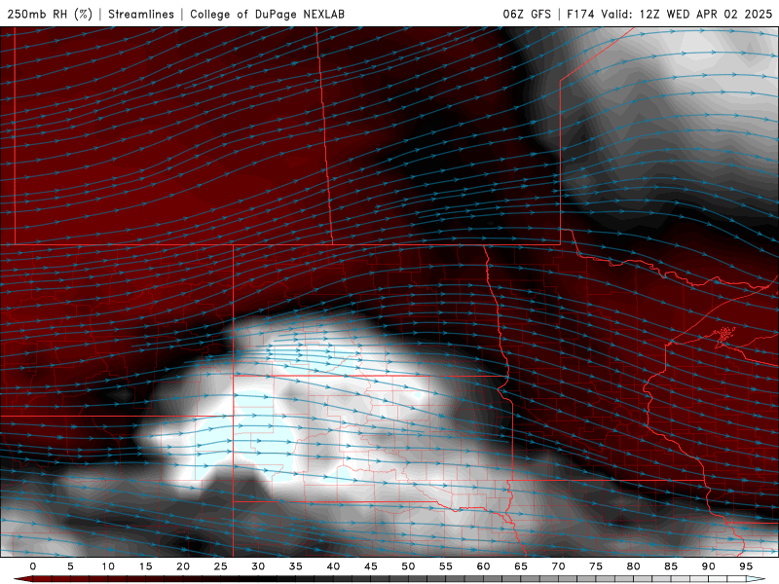Click the colorbar label '35'
This screenshot has height=584, width=779.
pyautogui.click(x=296, y=566)
